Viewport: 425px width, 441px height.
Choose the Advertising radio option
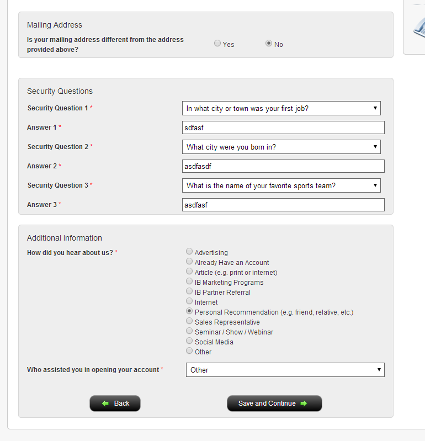189,251
